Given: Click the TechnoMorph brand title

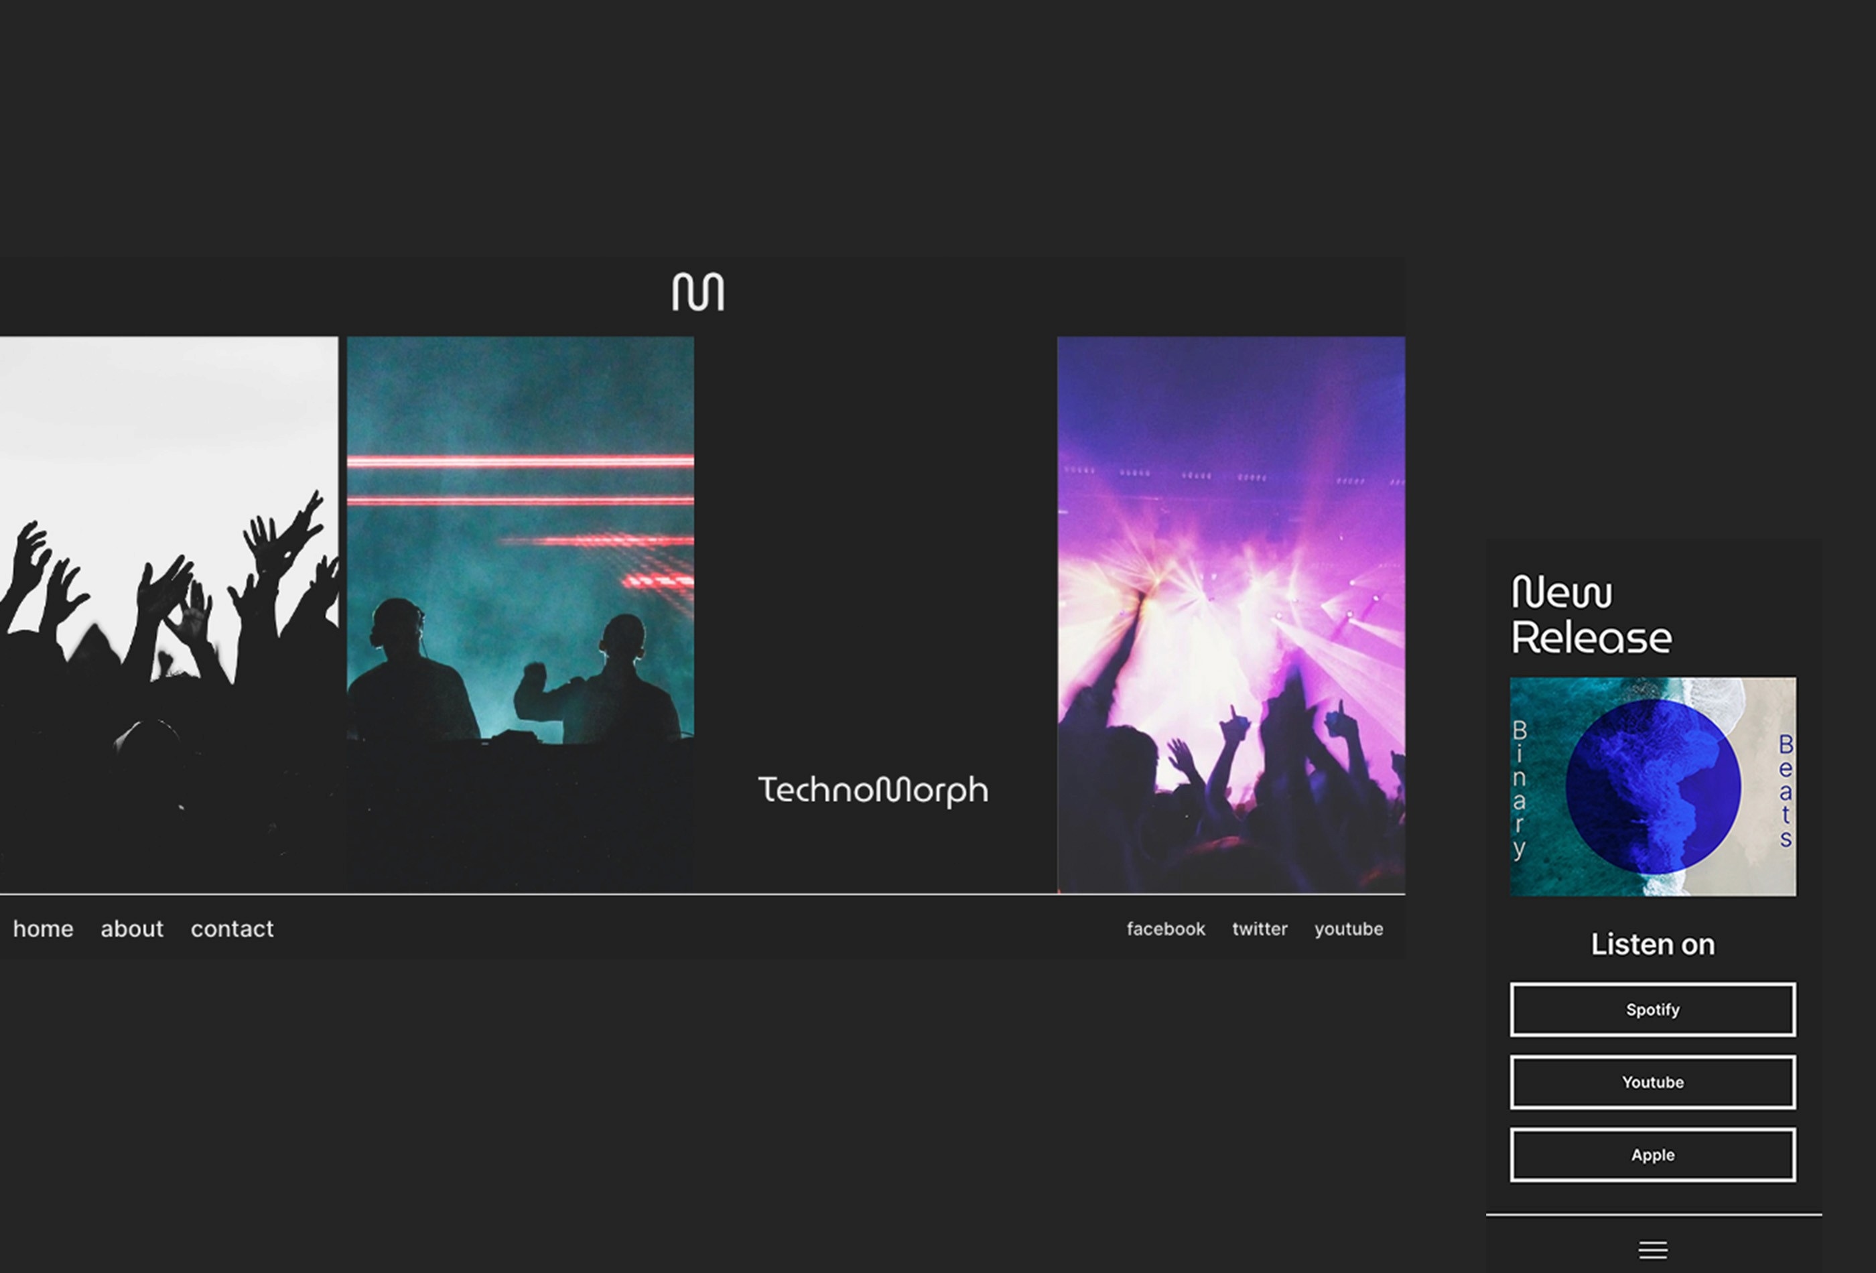Looking at the screenshot, I should point(874,791).
